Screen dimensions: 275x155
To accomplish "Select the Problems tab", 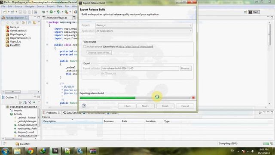I will tap(52, 113).
